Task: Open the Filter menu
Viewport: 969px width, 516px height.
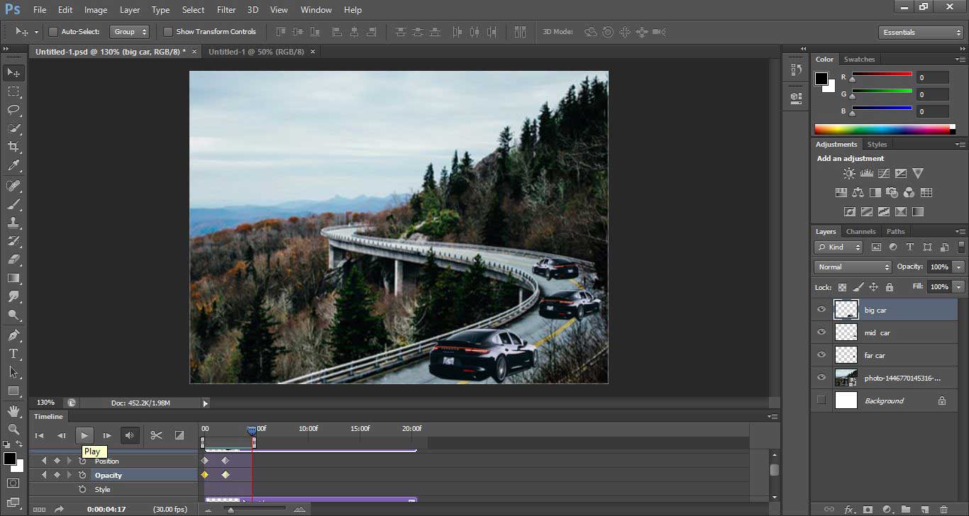Action: (226, 10)
